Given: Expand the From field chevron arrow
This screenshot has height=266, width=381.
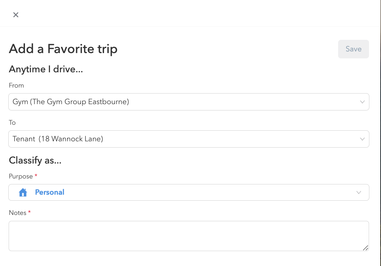Looking at the screenshot, I should coord(362,102).
